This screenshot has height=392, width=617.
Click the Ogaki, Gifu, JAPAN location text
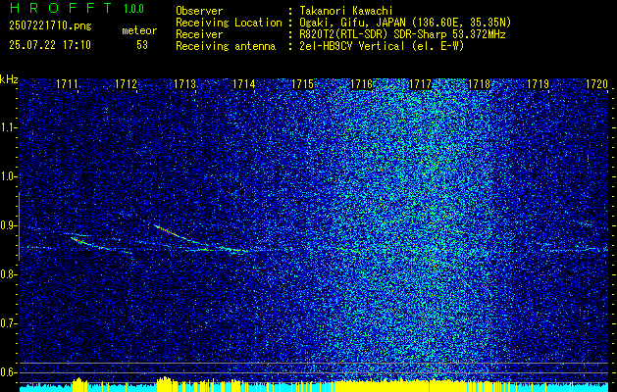click(405, 23)
